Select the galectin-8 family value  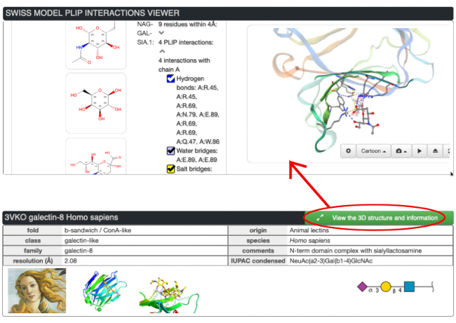click(x=79, y=251)
